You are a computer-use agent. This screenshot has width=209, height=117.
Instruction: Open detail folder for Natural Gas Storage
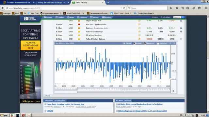[139, 32]
